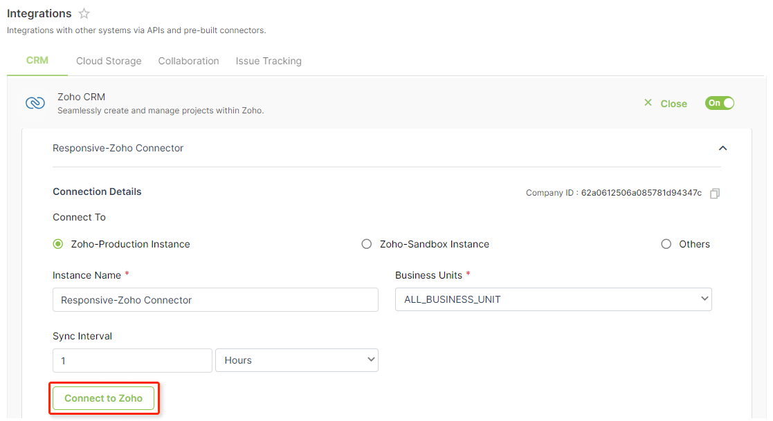The width and height of the screenshot is (773, 421).
Task: Select Zoho-Production Instance radio button
Action: tap(58, 244)
